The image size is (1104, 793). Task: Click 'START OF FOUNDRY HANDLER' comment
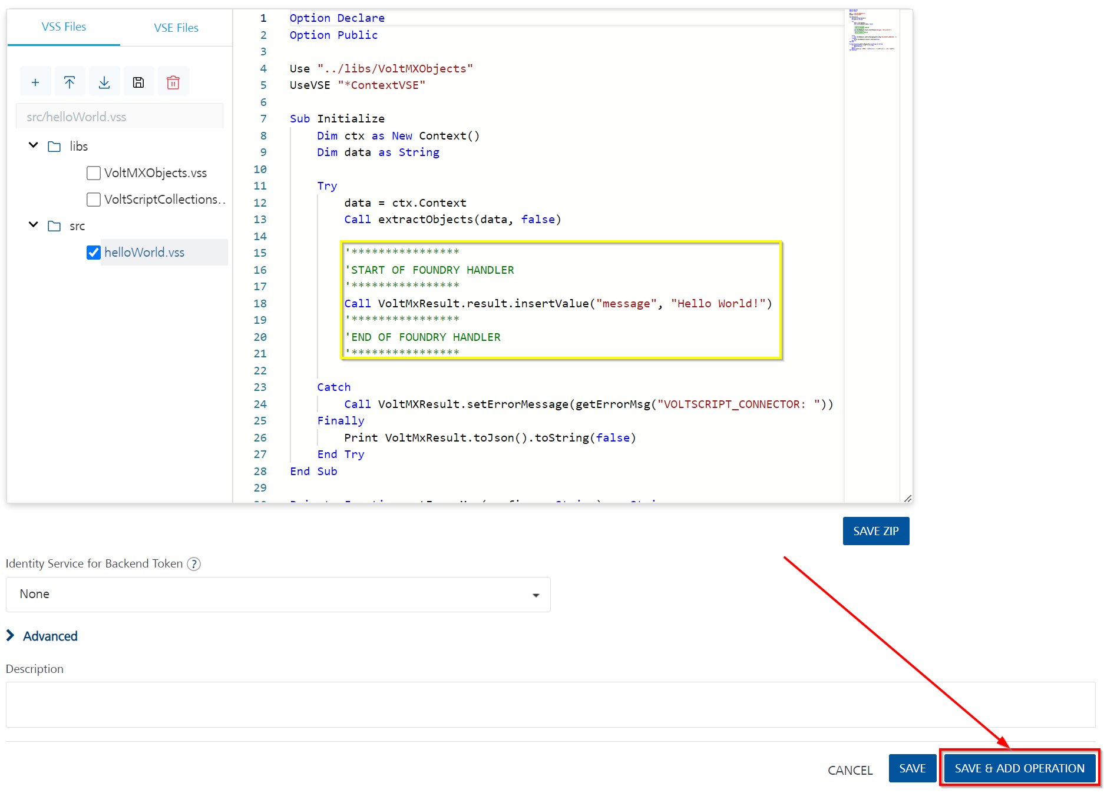[x=429, y=270]
